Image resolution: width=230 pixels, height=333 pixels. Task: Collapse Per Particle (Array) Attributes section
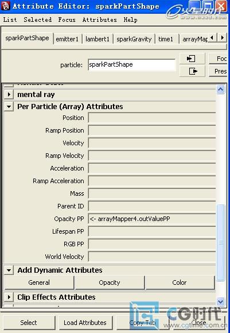pos(9,106)
